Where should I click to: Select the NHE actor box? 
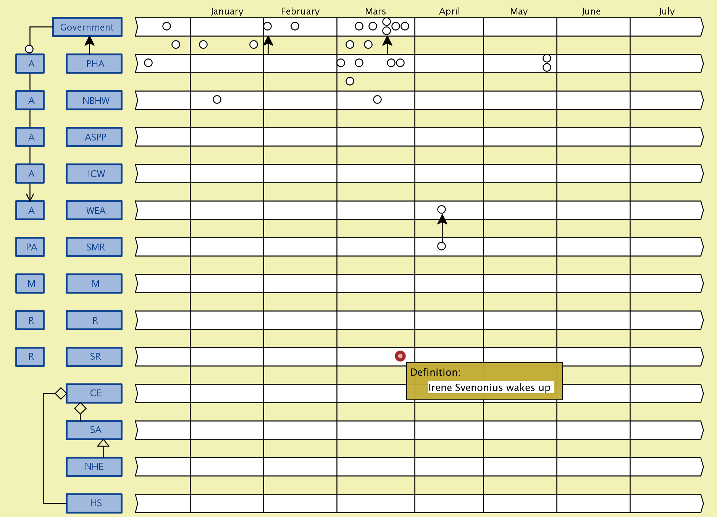coord(94,466)
